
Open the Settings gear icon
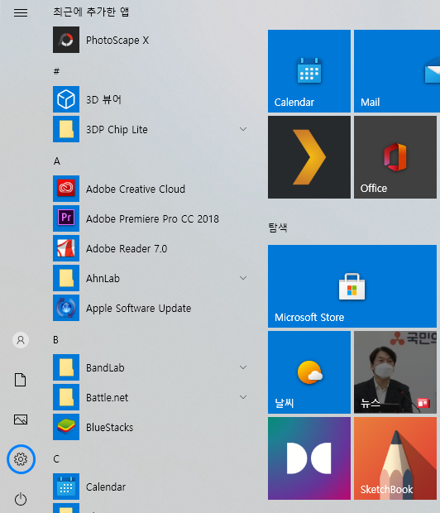(x=21, y=459)
